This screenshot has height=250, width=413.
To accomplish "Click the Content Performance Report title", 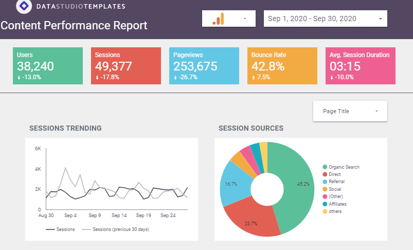I will [74, 26].
